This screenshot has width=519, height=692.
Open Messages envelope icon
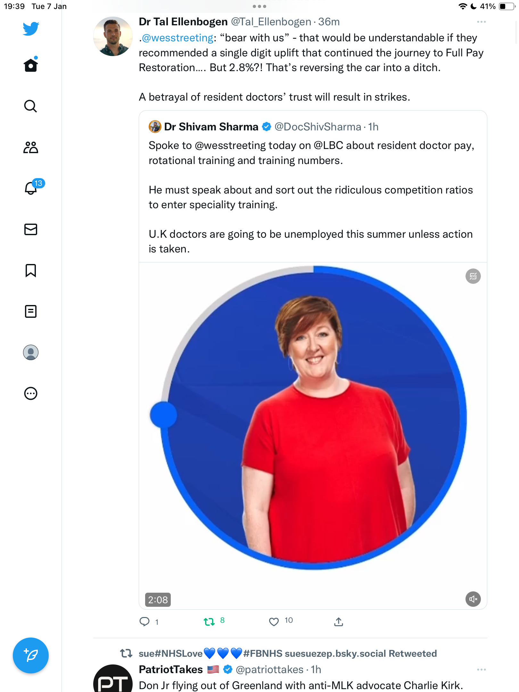[31, 229]
